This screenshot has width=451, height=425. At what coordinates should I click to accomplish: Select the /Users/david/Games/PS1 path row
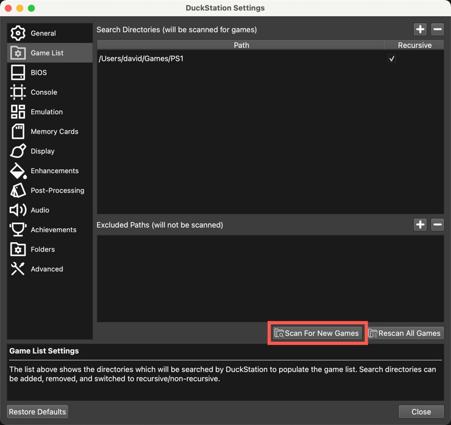pyautogui.click(x=270, y=59)
